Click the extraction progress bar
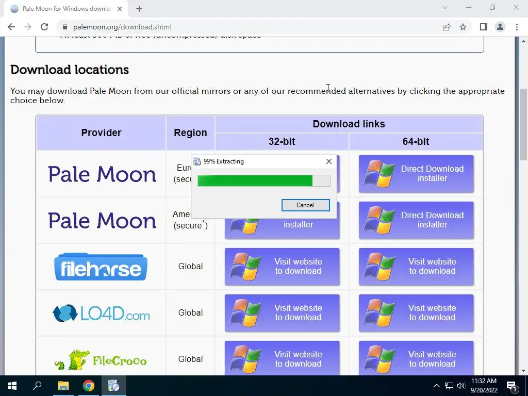Viewport: 528px width, 396px height. tap(263, 181)
